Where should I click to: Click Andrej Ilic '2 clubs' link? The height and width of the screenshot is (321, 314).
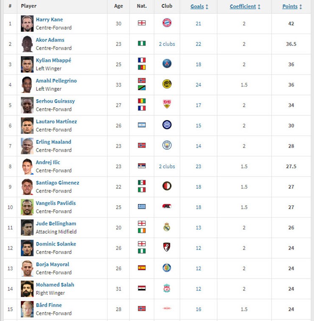click(167, 166)
